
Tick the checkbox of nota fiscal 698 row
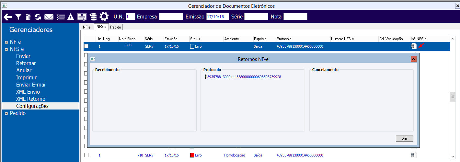click(86, 46)
